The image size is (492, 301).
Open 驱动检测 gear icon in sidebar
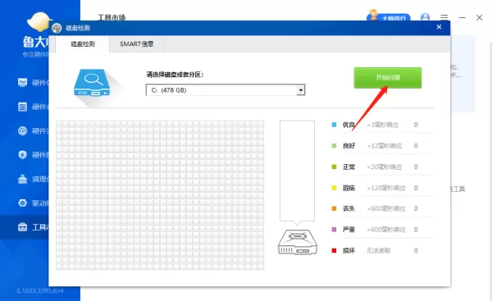[x=23, y=203]
